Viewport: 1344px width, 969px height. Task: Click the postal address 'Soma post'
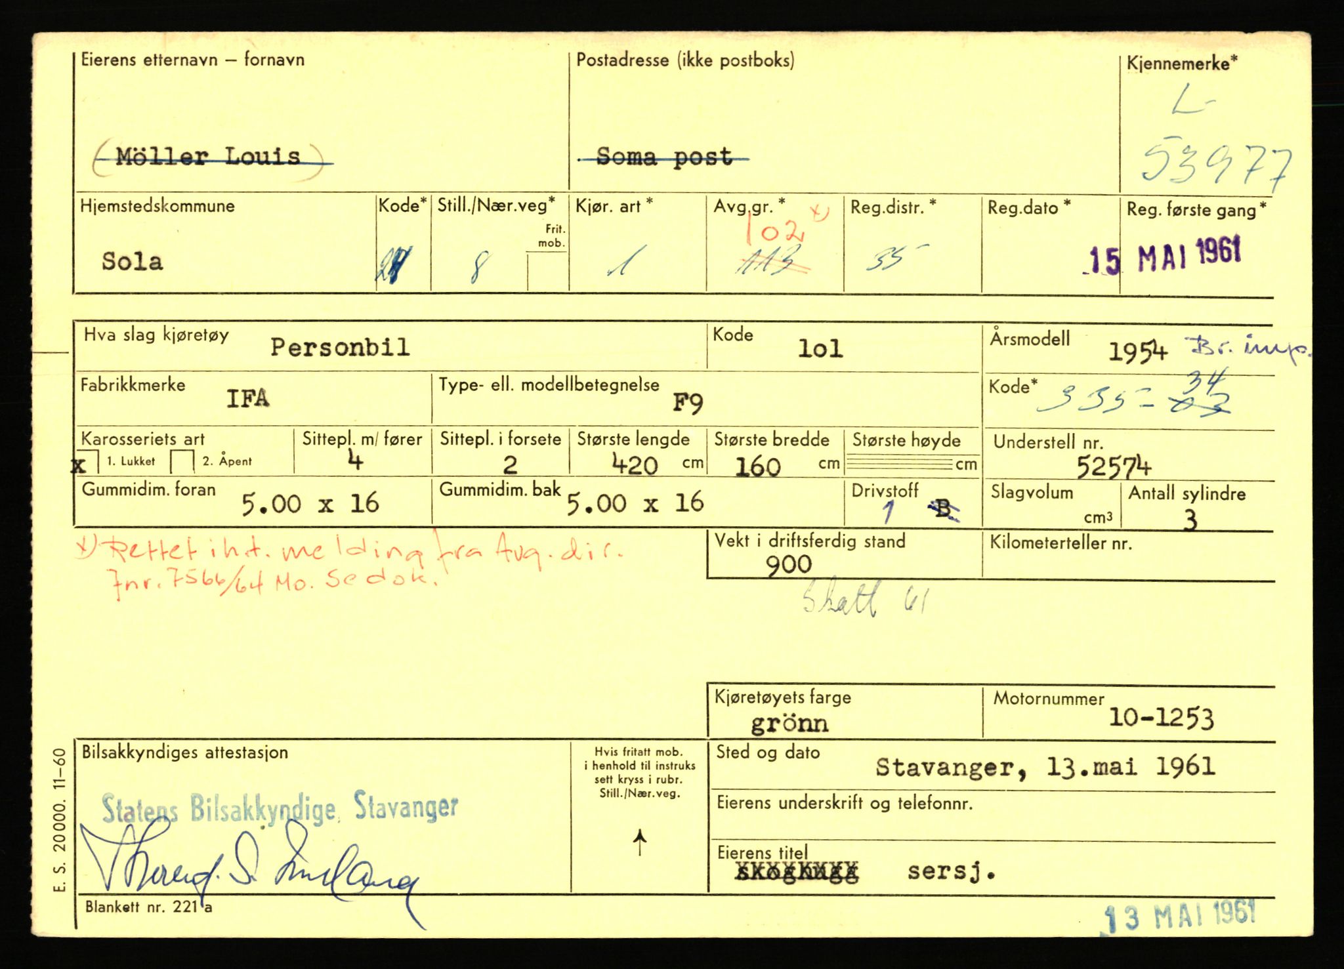pyautogui.click(x=664, y=157)
